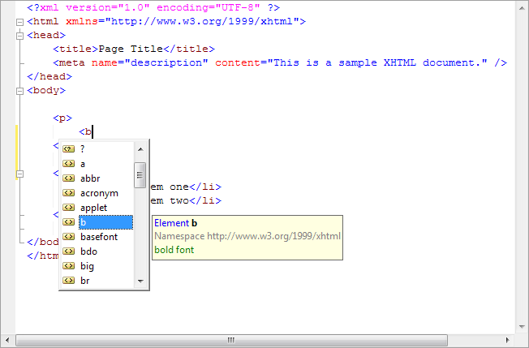Image resolution: width=529 pixels, height=348 pixels.
Task: Collapse the body element fold marker
Action: tap(20, 91)
